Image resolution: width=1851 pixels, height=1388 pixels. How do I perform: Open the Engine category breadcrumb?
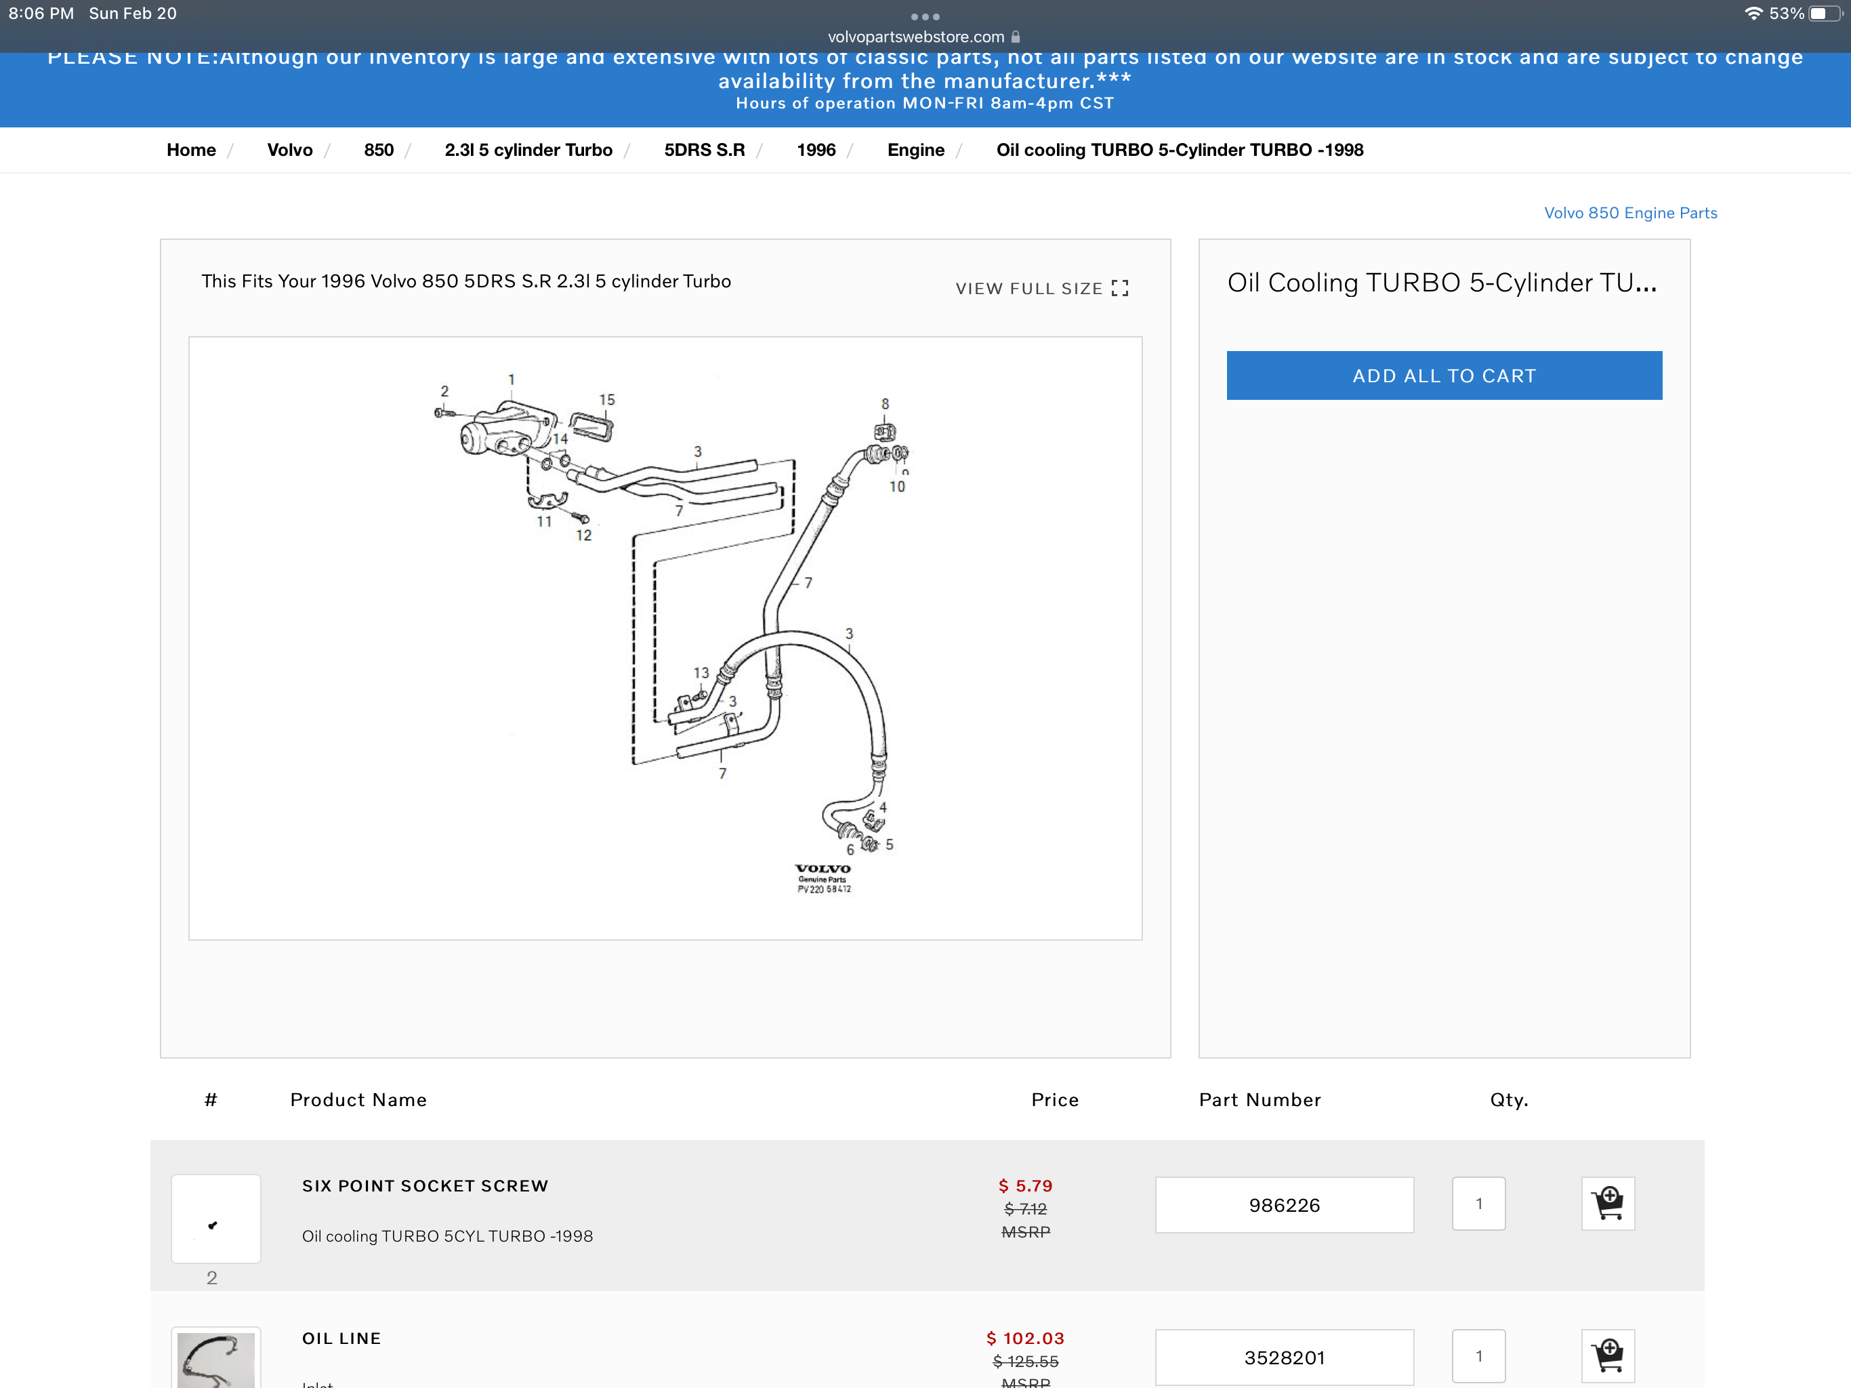[915, 150]
